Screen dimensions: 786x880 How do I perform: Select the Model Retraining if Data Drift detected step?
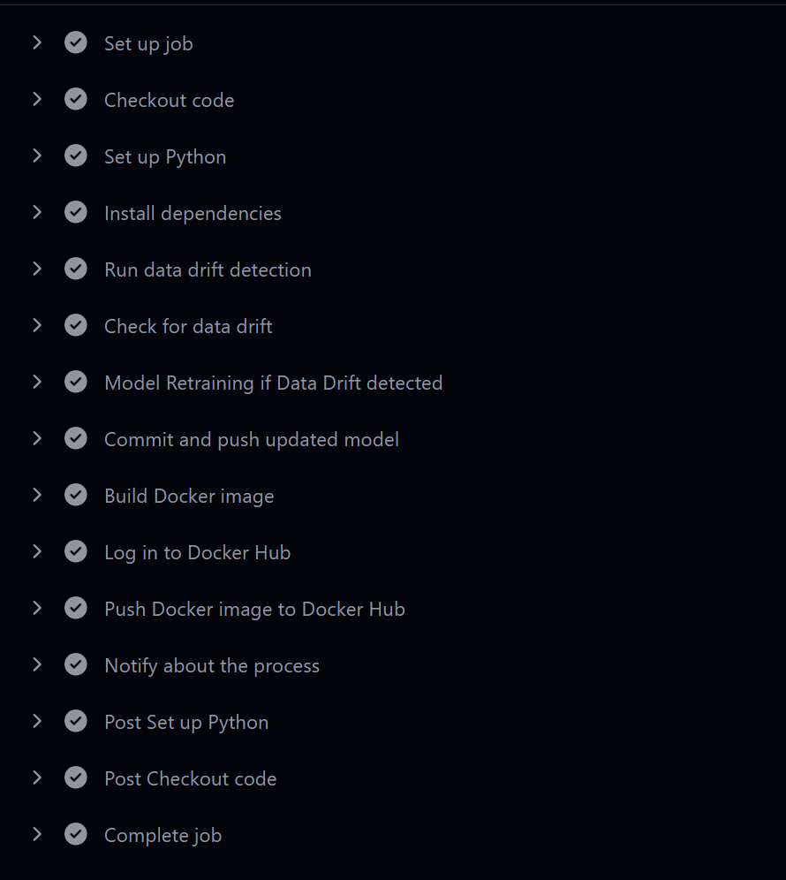(273, 383)
